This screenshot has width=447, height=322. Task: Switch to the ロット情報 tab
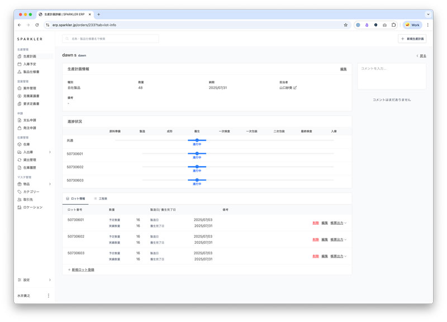75,198
